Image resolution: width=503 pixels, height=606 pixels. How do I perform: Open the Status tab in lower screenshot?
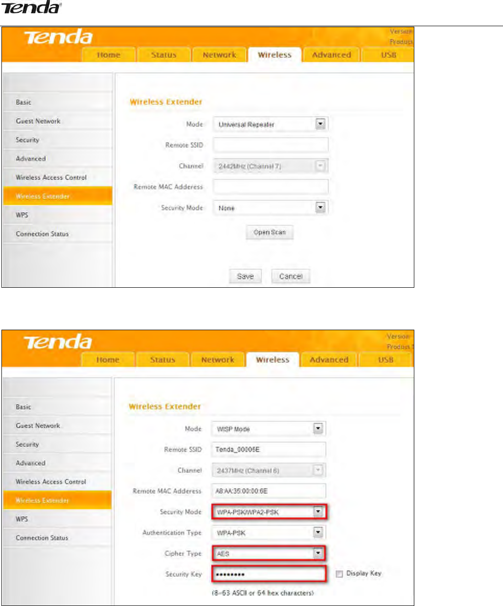click(x=163, y=360)
